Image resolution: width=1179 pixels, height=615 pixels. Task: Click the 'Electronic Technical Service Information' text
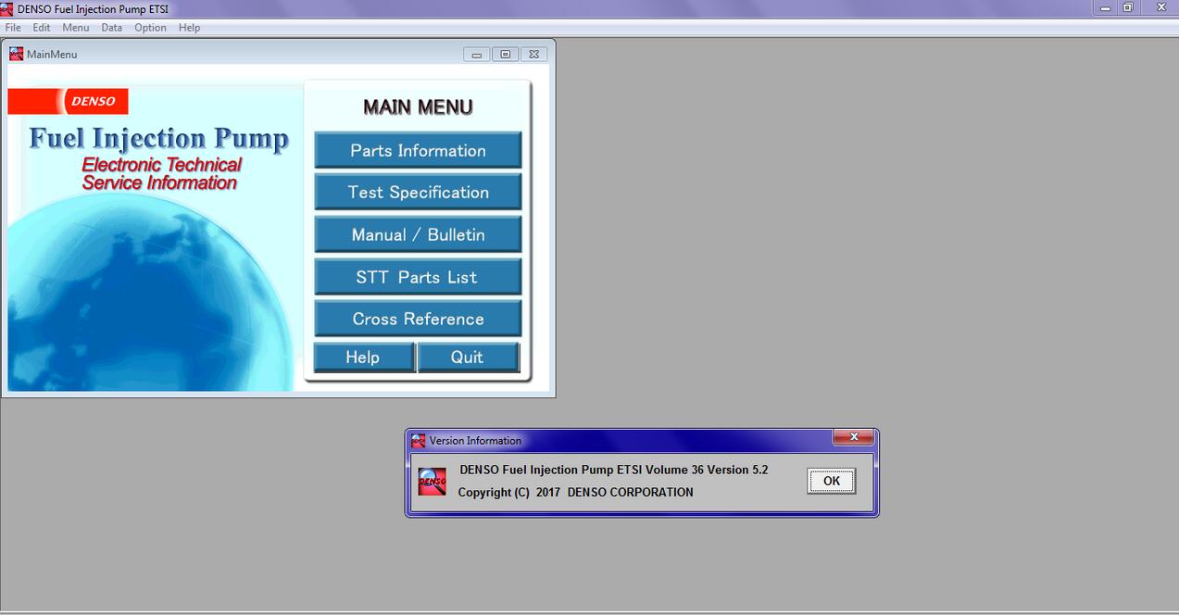pyautogui.click(x=161, y=173)
